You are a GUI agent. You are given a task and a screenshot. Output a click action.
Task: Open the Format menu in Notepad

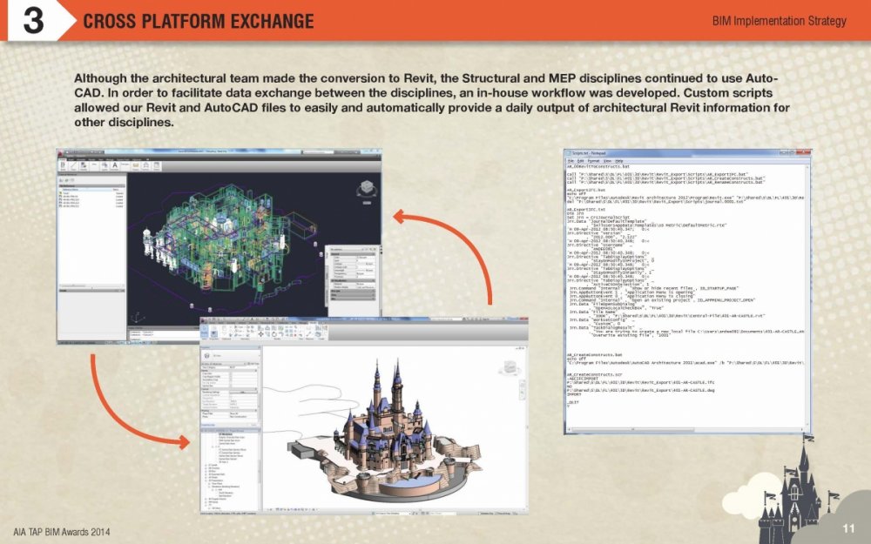(x=587, y=162)
